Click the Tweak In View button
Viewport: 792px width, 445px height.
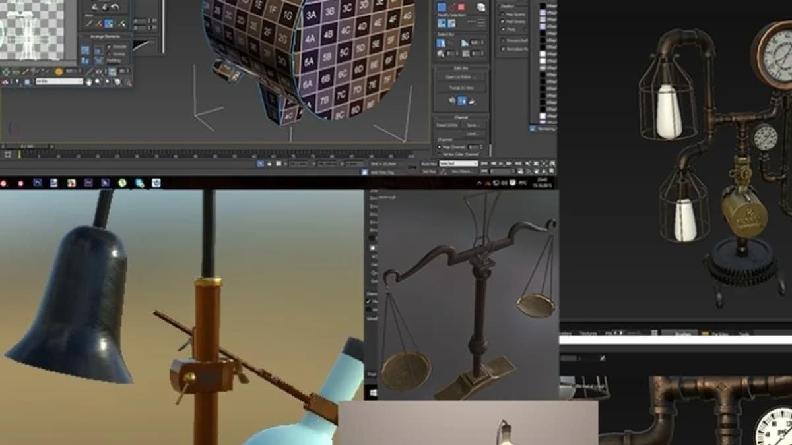pos(461,88)
